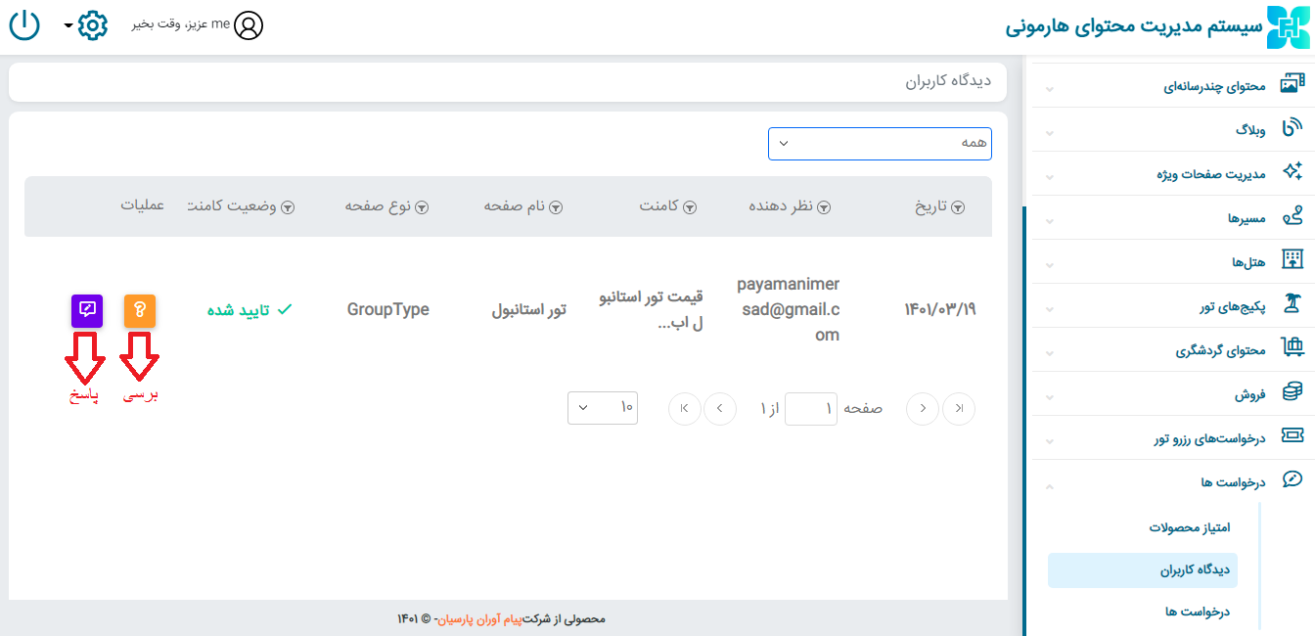
Task: Click the user profile avatar icon
Action: pos(249,24)
